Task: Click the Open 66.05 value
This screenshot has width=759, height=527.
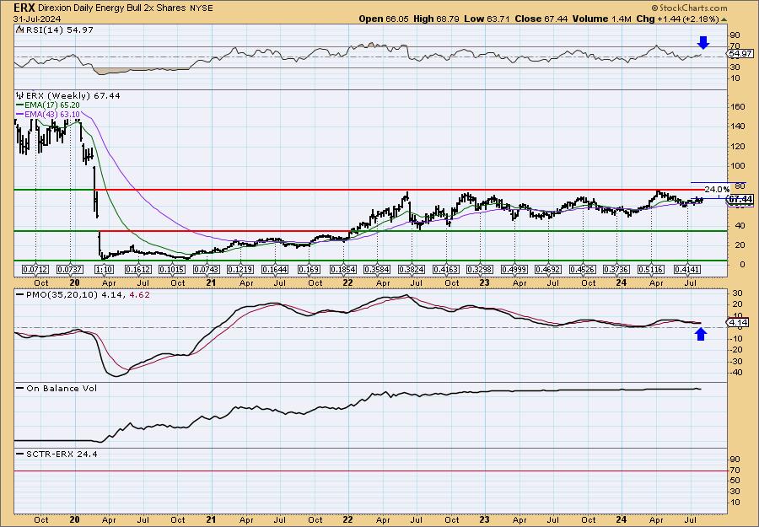Action: (x=384, y=19)
